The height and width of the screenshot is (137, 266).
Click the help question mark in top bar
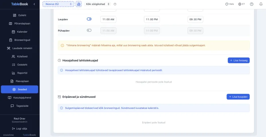tap(251, 4)
